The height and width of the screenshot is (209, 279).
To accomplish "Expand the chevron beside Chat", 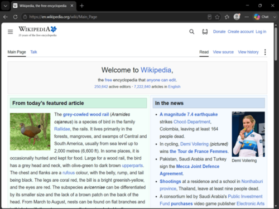I will pos(275,17).
